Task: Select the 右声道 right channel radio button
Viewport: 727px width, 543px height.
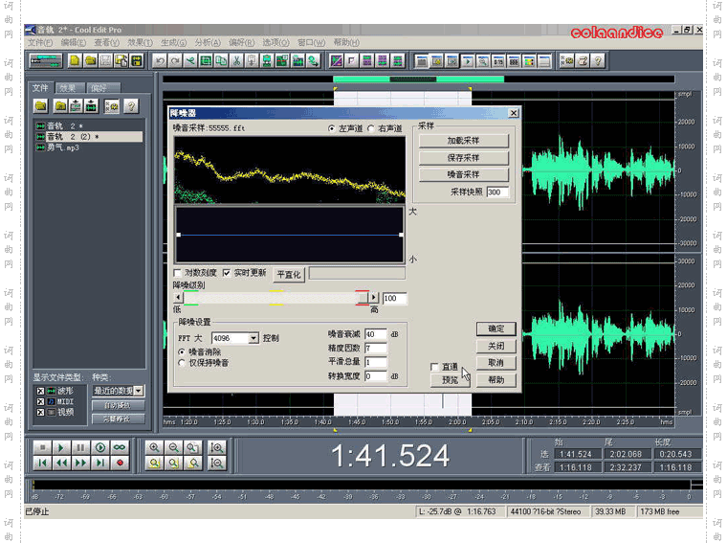Action: click(x=371, y=128)
